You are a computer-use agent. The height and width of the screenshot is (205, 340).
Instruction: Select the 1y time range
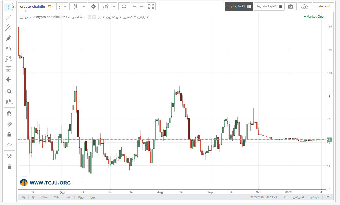point(33,197)
